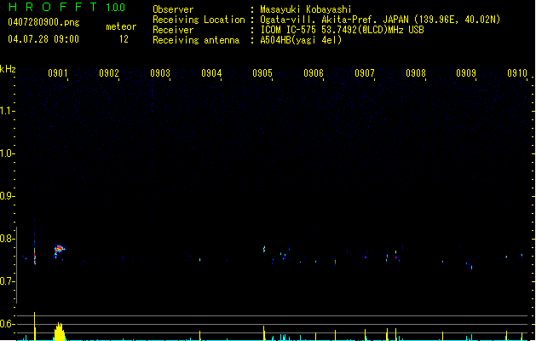Click the 0901 time marker
The width and height of the screenshot is (536, 341).
[x=57, y=73]
